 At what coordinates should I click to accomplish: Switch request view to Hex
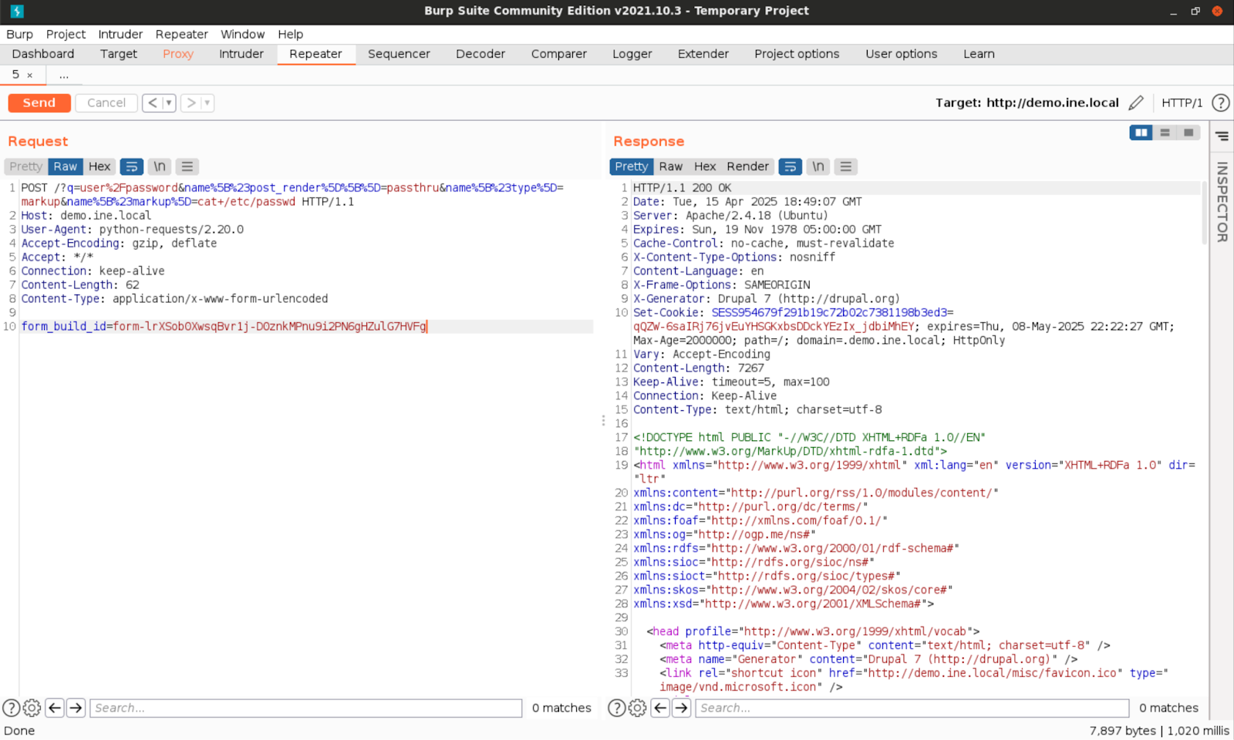pyautogui.click(x=99, y=166)
